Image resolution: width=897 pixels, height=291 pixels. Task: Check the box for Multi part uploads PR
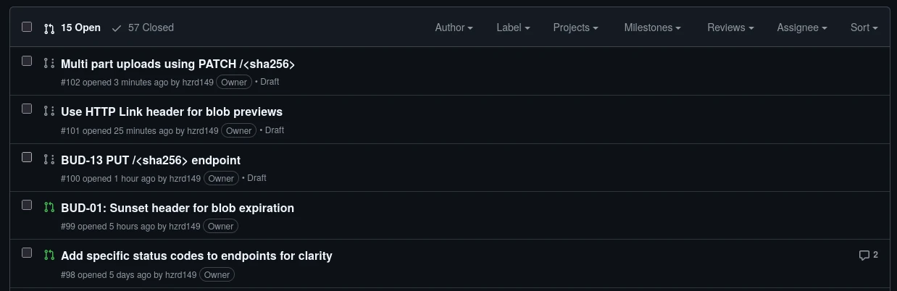27,61
